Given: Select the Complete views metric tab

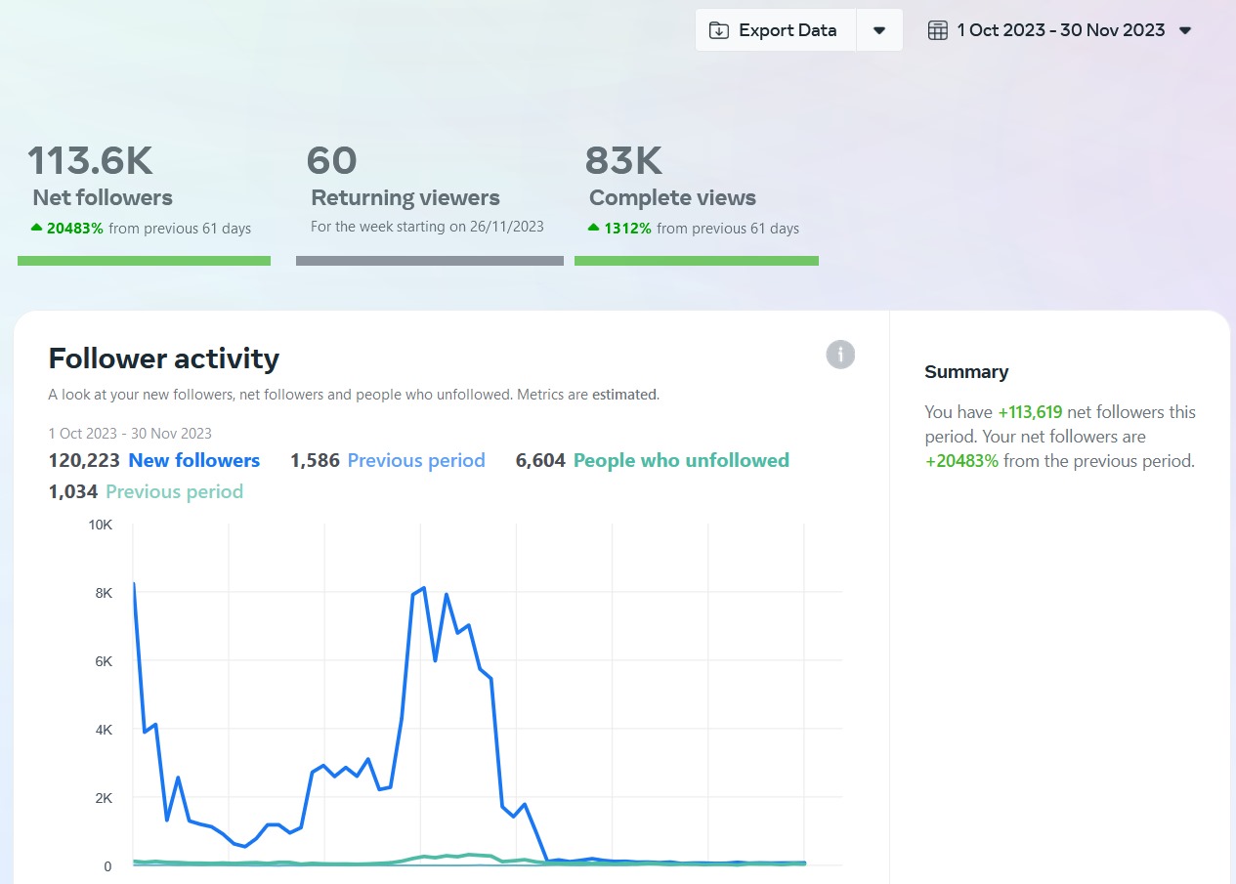Looking at the screenshot, I should click(672, 197).
